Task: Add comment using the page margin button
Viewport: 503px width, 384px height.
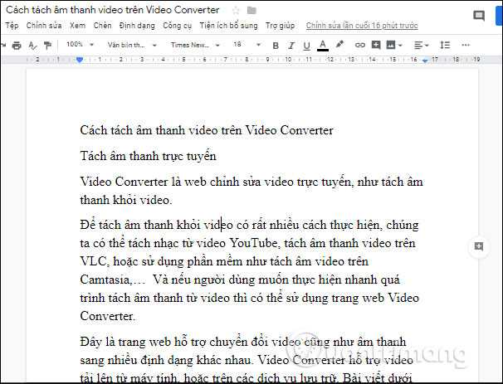Action: [x=479, y=246]
